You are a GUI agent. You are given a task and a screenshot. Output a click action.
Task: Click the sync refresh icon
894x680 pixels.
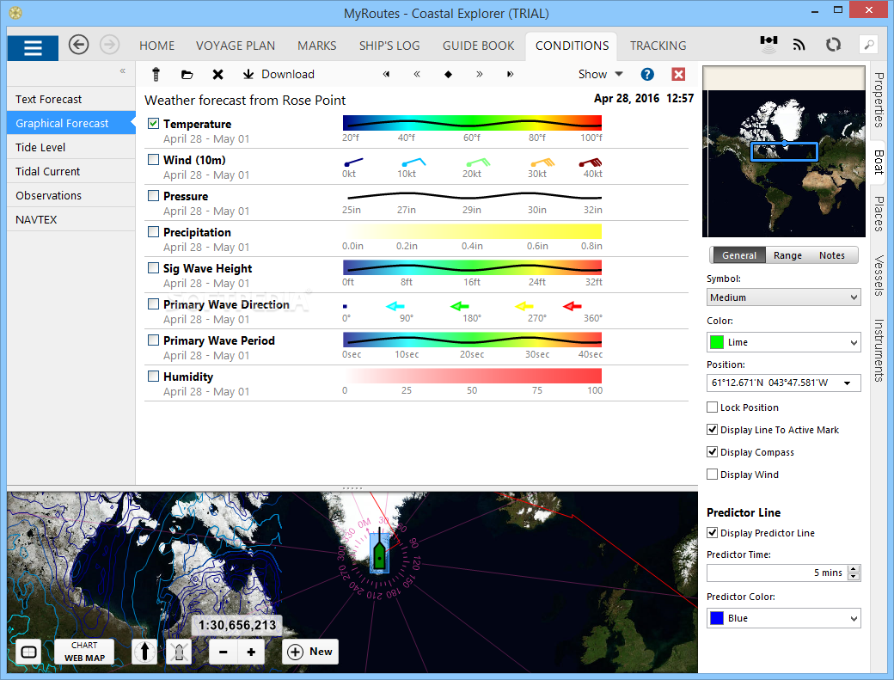pyautogui.click(x=832, y=45)
